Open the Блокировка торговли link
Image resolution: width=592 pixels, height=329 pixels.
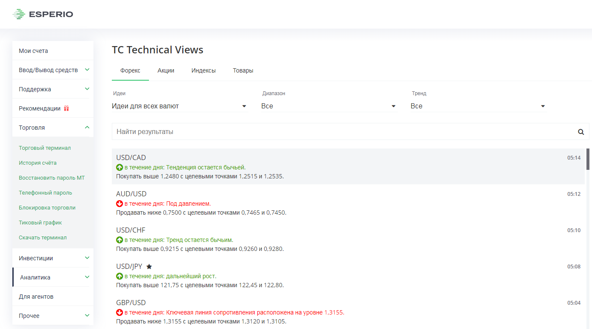click(x=47, y=207)
